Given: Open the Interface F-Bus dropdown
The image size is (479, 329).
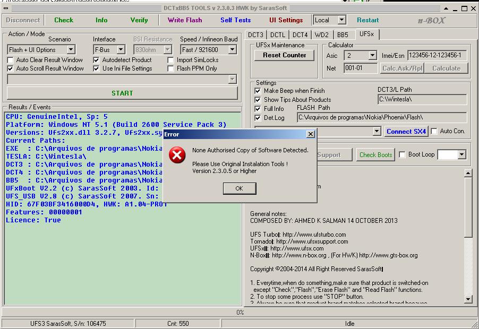Looking at the screenshot, I should (x=121, y=49).
